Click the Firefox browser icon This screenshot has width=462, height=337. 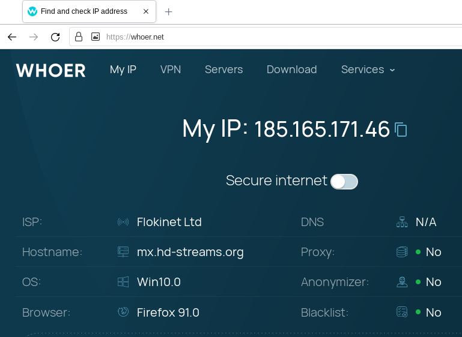click(123, 312)
